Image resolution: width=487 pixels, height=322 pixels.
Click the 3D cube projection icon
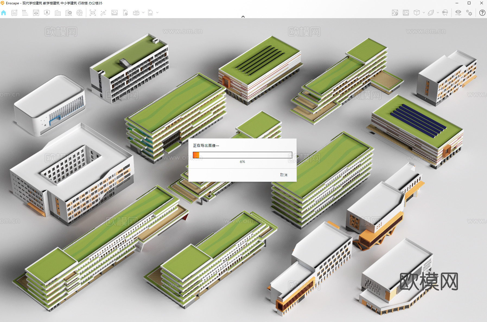(417, 13)
